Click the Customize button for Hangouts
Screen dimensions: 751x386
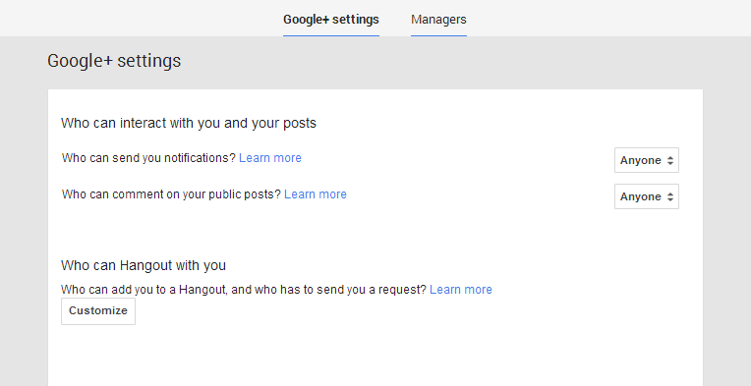coord(98,311)
